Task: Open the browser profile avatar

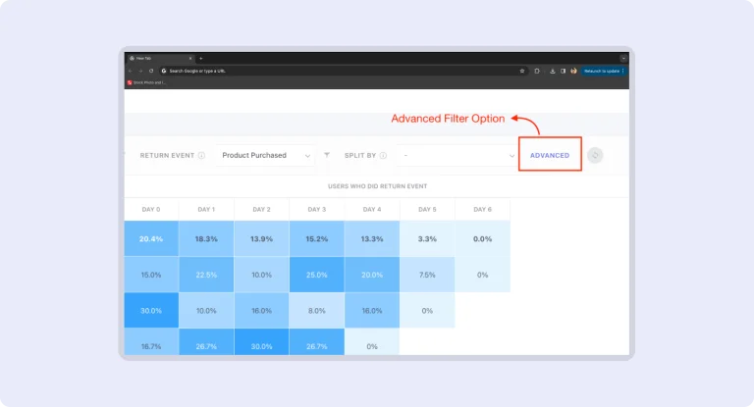Action: click(573, 71)
